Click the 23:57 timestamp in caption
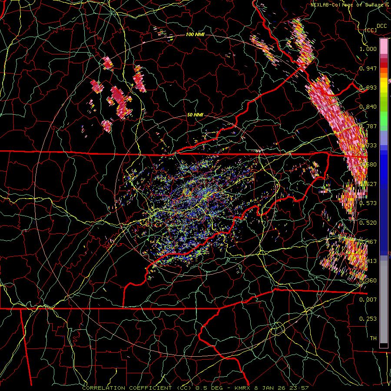 pos(299,388)
